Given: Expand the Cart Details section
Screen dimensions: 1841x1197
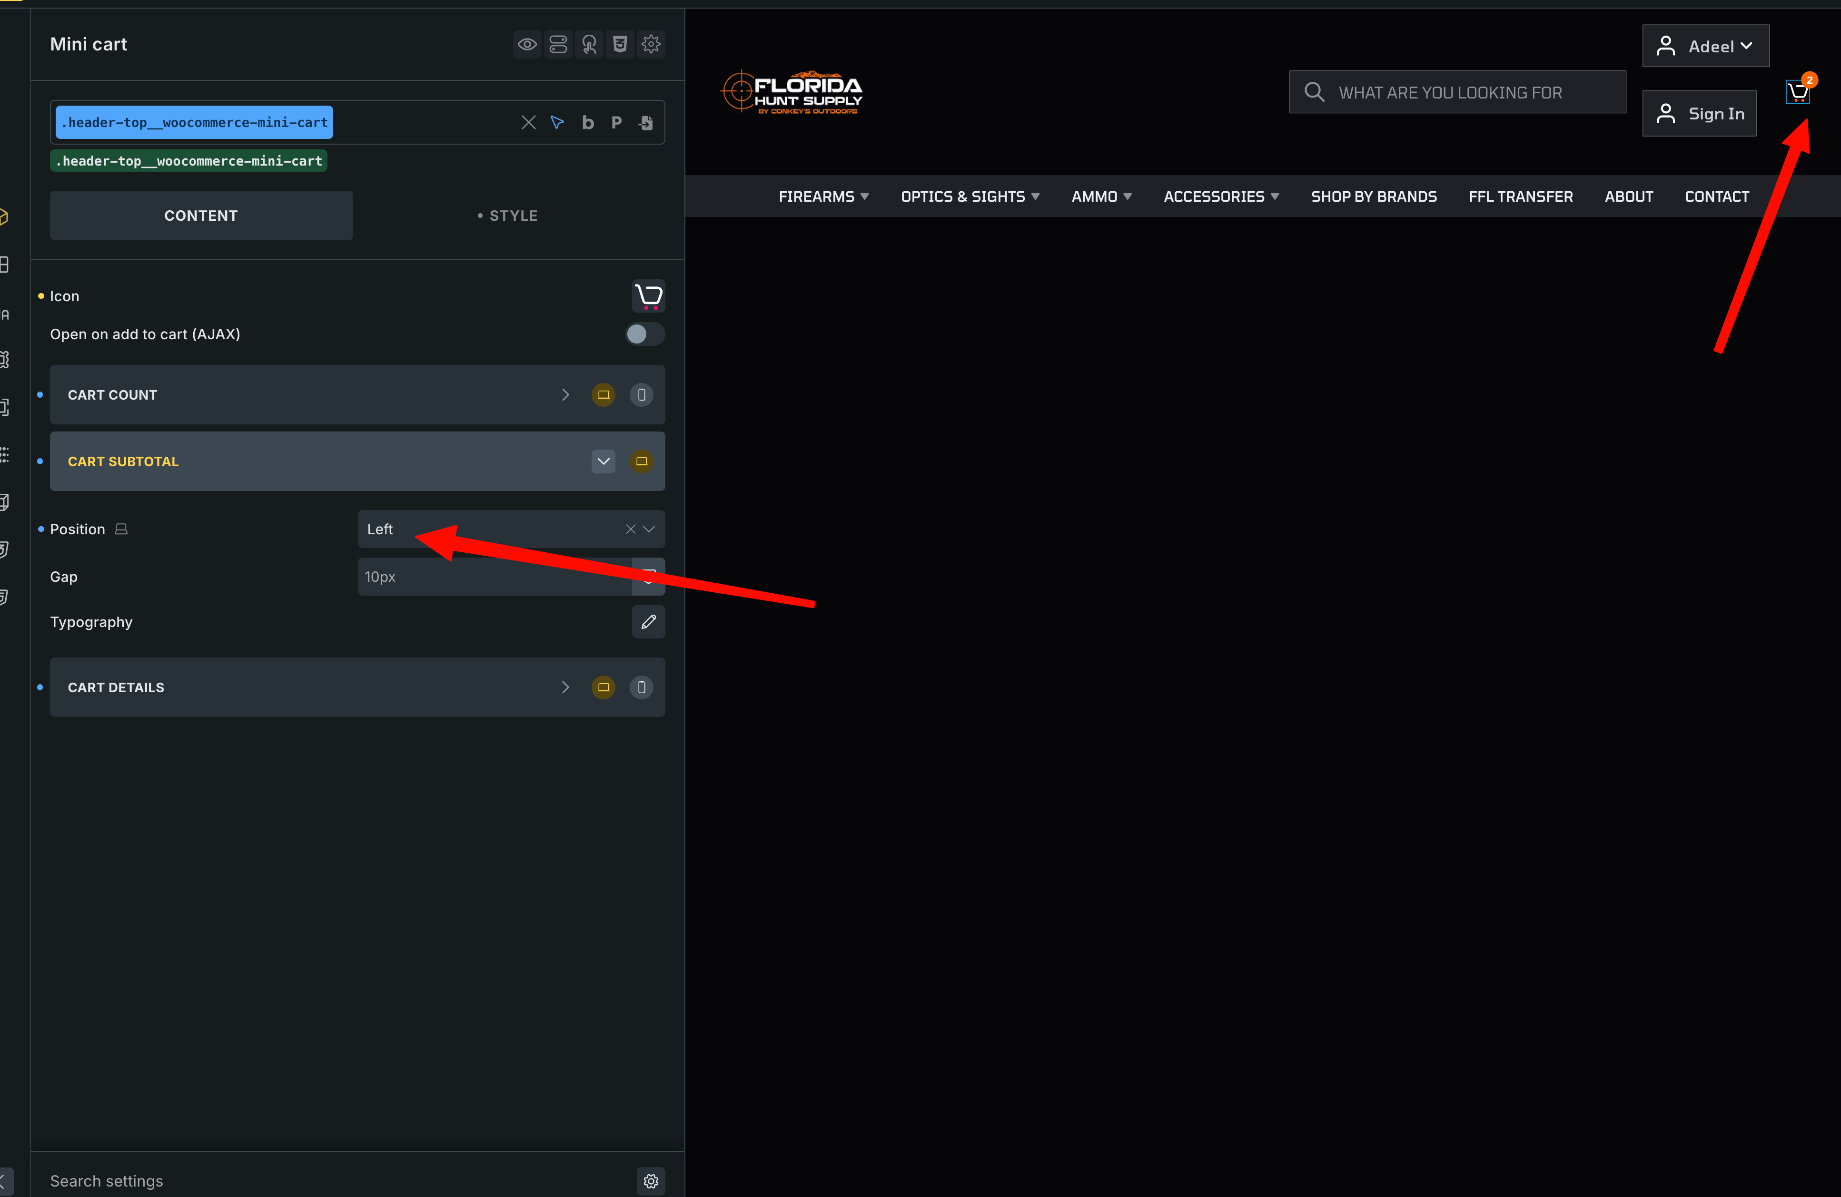Looking at the screenshot, I should (x=565, y=687).
